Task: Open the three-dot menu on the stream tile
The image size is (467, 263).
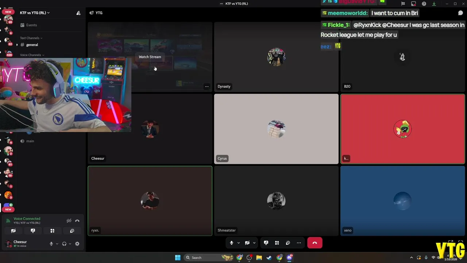Action: [x=207, y=87]
